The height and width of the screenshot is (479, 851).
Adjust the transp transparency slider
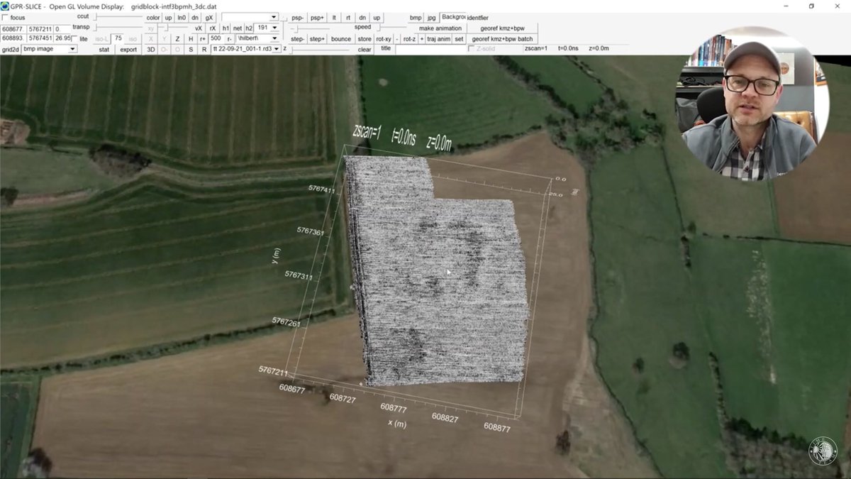(x=118, y=27)
